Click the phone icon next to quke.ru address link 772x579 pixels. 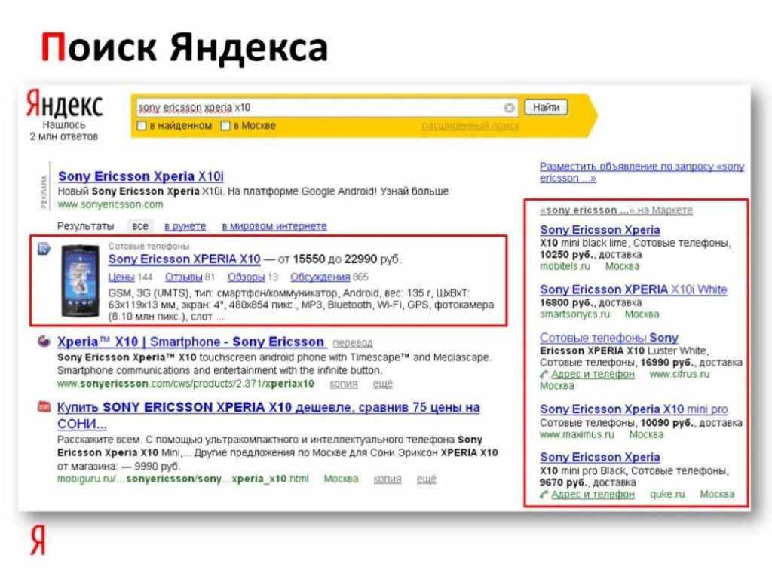pyautogui.click(x=544, y=495)
